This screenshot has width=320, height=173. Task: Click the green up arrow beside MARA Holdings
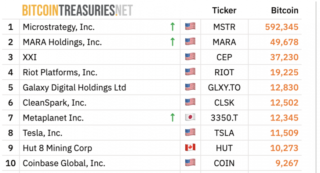[x=172, y=42]
